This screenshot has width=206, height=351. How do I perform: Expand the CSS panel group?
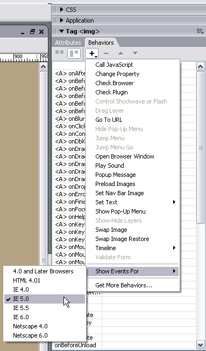click(x=62, y=10)
